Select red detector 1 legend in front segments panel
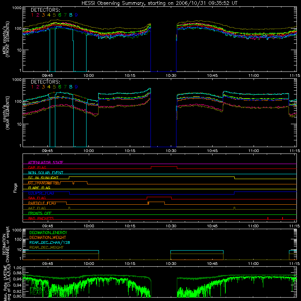Screen dimensions: 301x301 coord(32,15)
